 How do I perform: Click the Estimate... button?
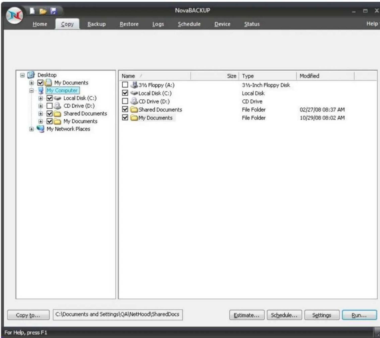(247, 315)
